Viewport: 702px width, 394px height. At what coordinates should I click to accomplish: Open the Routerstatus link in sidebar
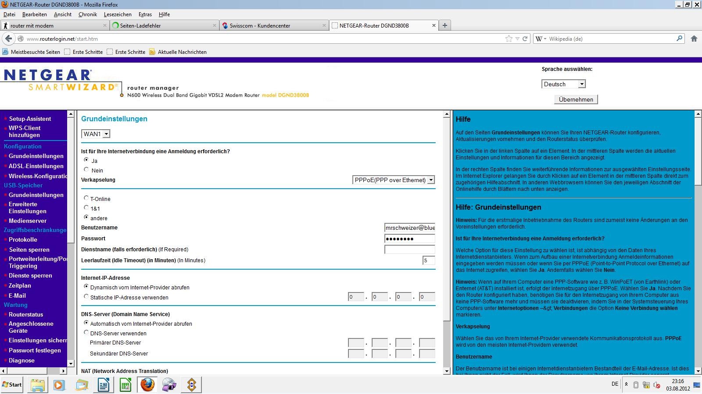pos(26,314)
